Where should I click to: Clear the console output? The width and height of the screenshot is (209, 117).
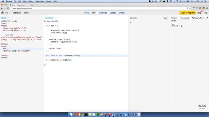[166, 18]
